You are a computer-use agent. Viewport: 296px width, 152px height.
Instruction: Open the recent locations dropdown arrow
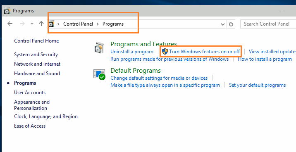tap(32, 24)
